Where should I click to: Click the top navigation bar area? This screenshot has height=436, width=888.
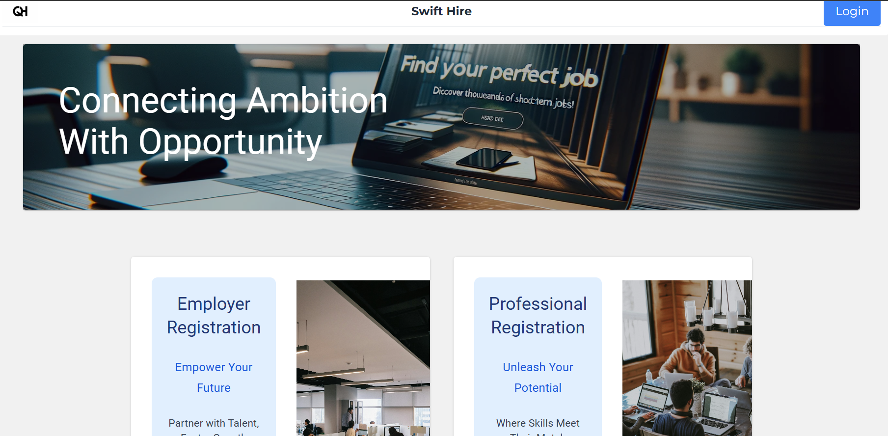444,13
